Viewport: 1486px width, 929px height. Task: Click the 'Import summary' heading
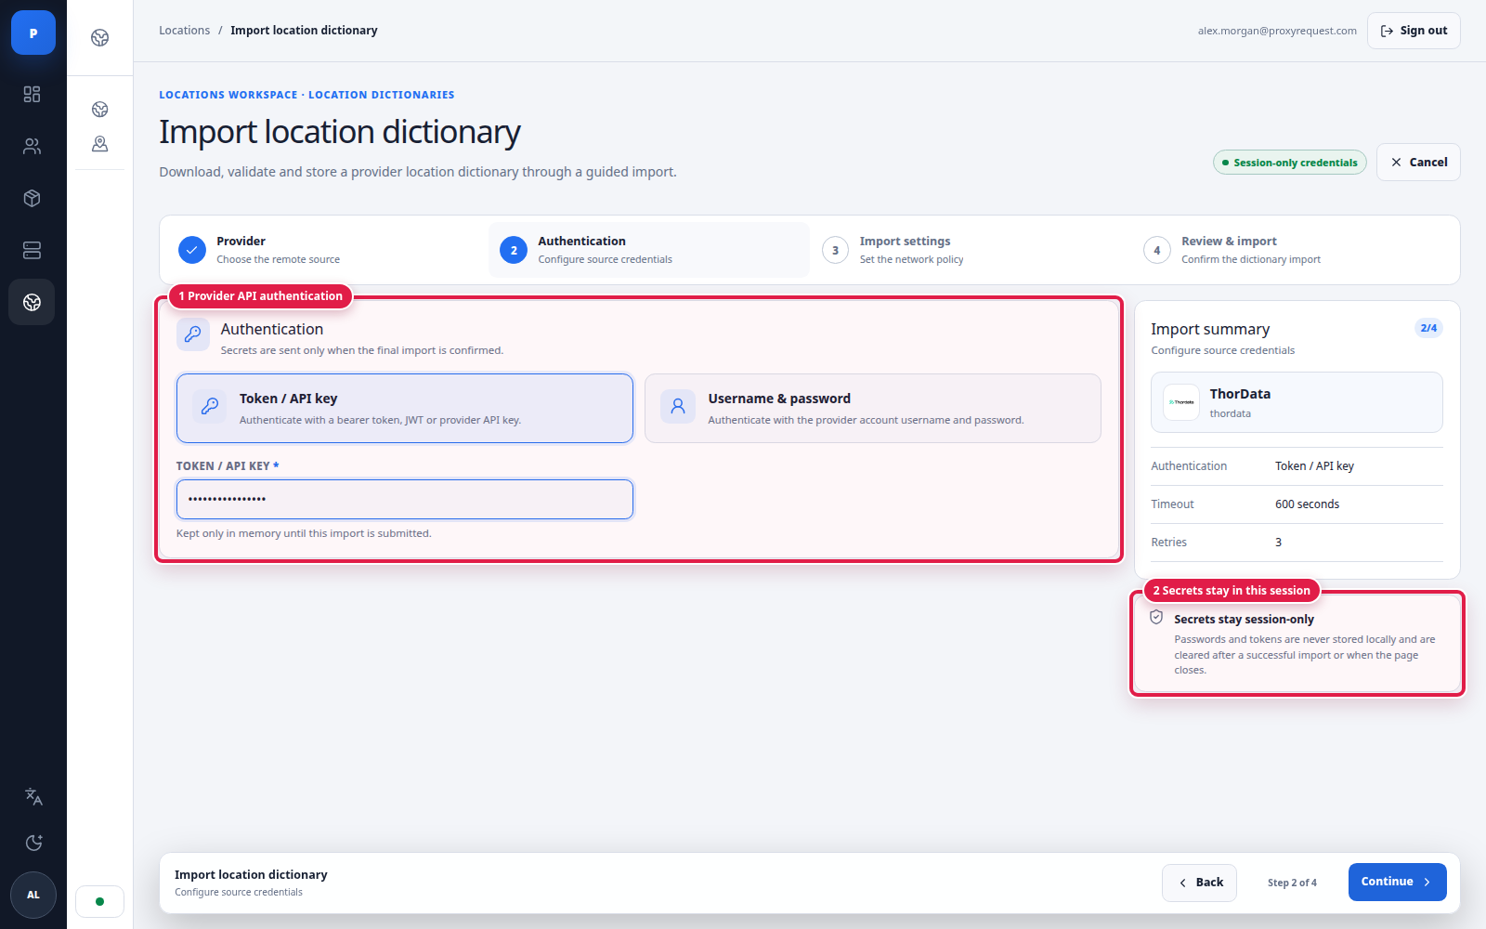click(x=1210, y=329)
